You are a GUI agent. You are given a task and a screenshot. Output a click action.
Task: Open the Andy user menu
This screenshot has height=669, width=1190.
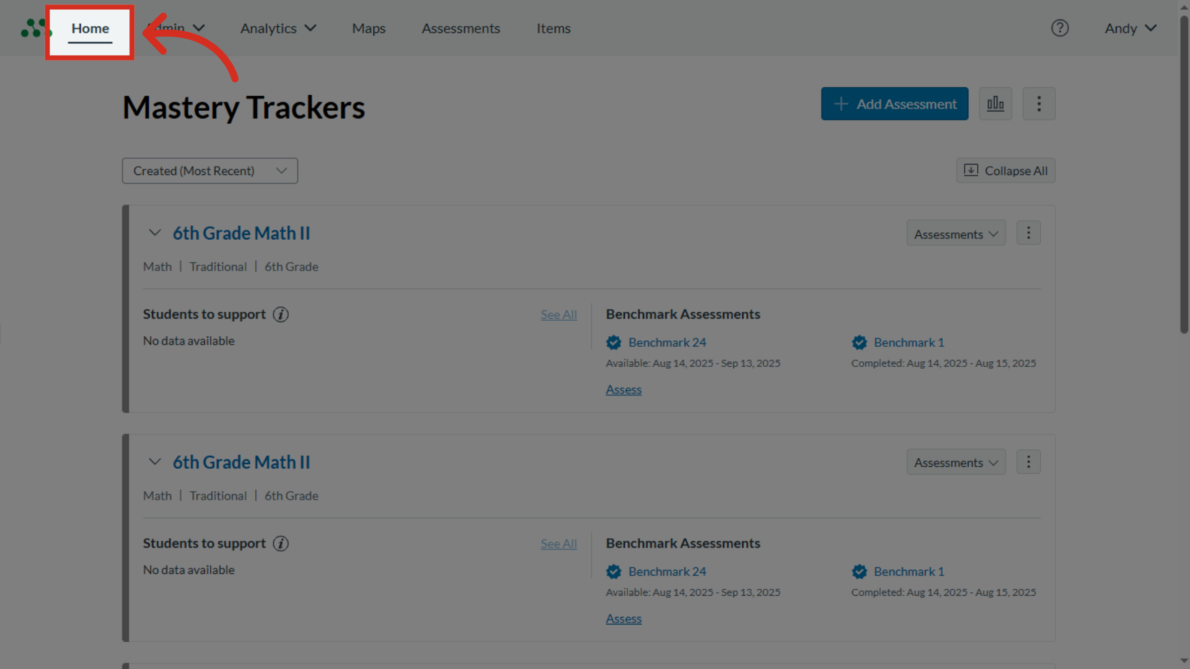tap(1130, 28)
